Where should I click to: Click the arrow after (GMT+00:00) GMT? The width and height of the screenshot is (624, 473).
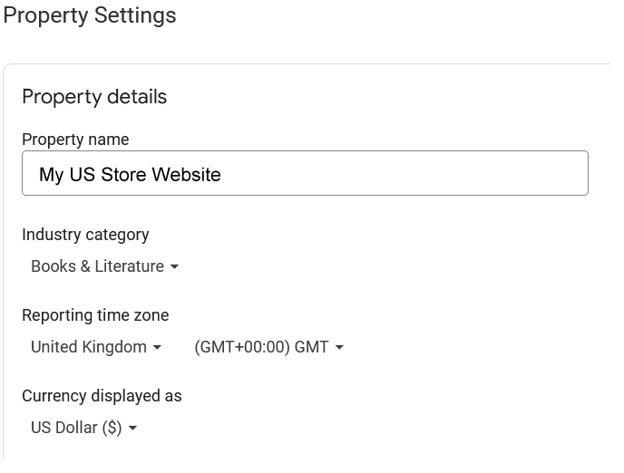339,347
